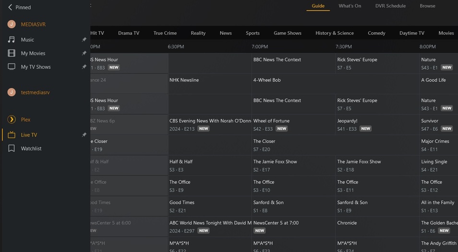Viewport: 458px width, 252px height.
Task: Unpin Live TV using its pin icon
Action: pyautogui.click(x=84, y=135)
